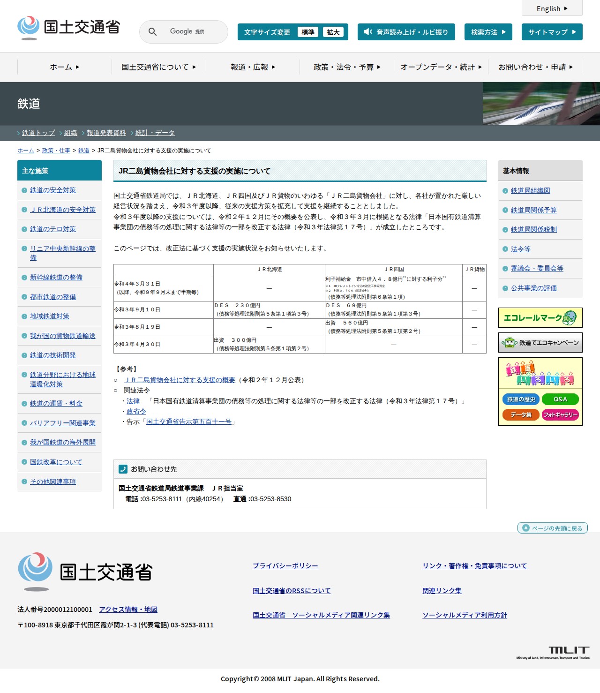
Task: Open リニア中央新幹線の整備 in sidebar
Action: pos(62,253)
